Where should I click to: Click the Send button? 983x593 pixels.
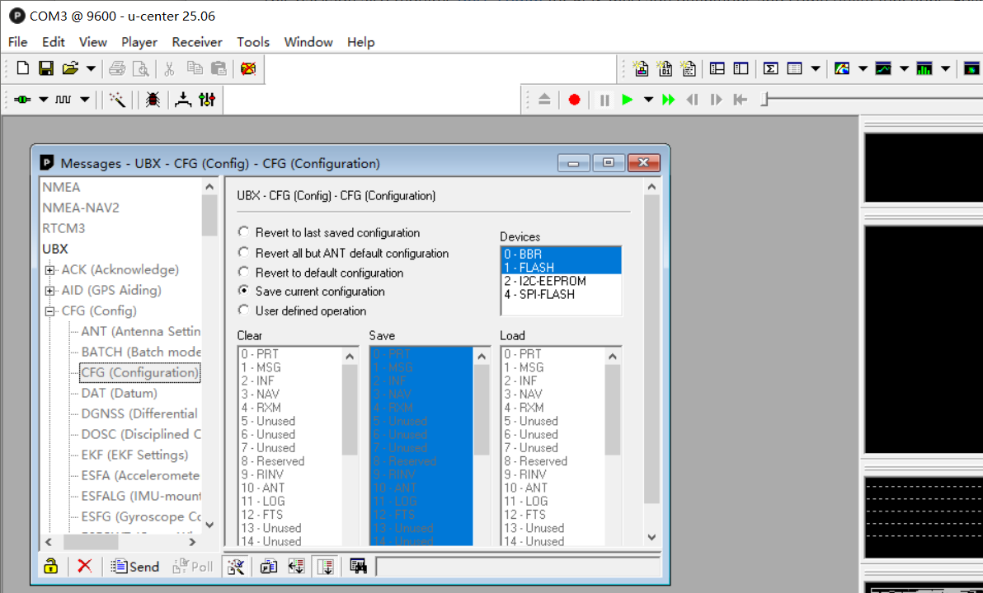[x=134, y=566]
